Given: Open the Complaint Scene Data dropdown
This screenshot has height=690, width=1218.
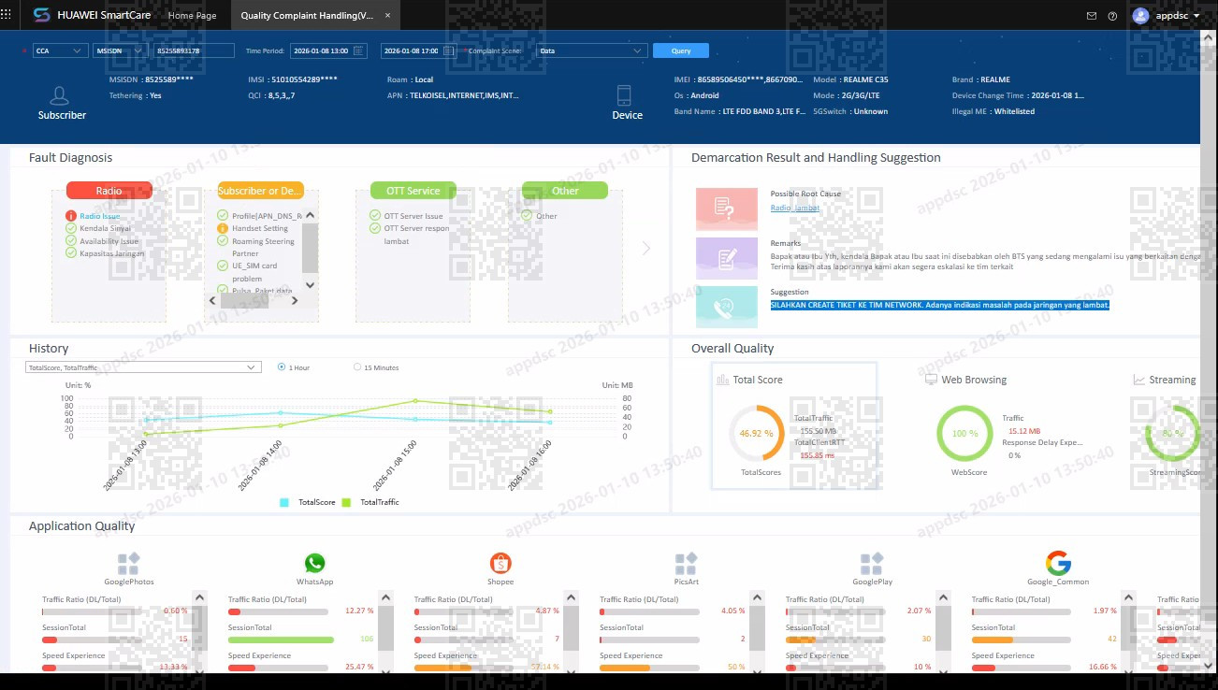Looking at the screenshot, I should coord(593,50).
